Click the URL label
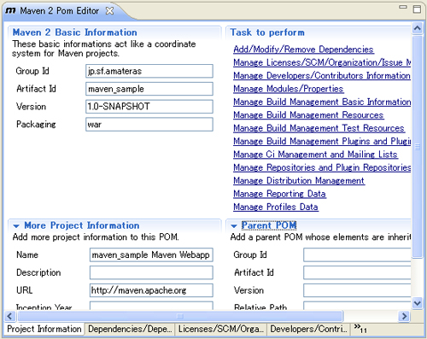 25,290
